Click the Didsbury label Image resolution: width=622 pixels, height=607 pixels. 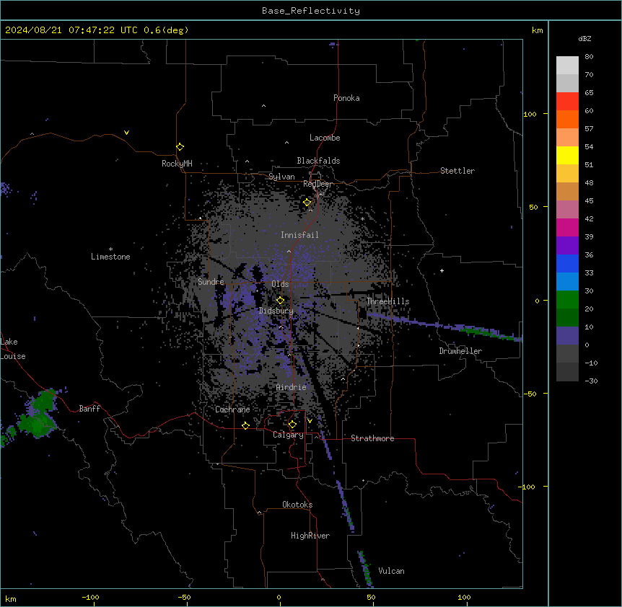point(276,311)
